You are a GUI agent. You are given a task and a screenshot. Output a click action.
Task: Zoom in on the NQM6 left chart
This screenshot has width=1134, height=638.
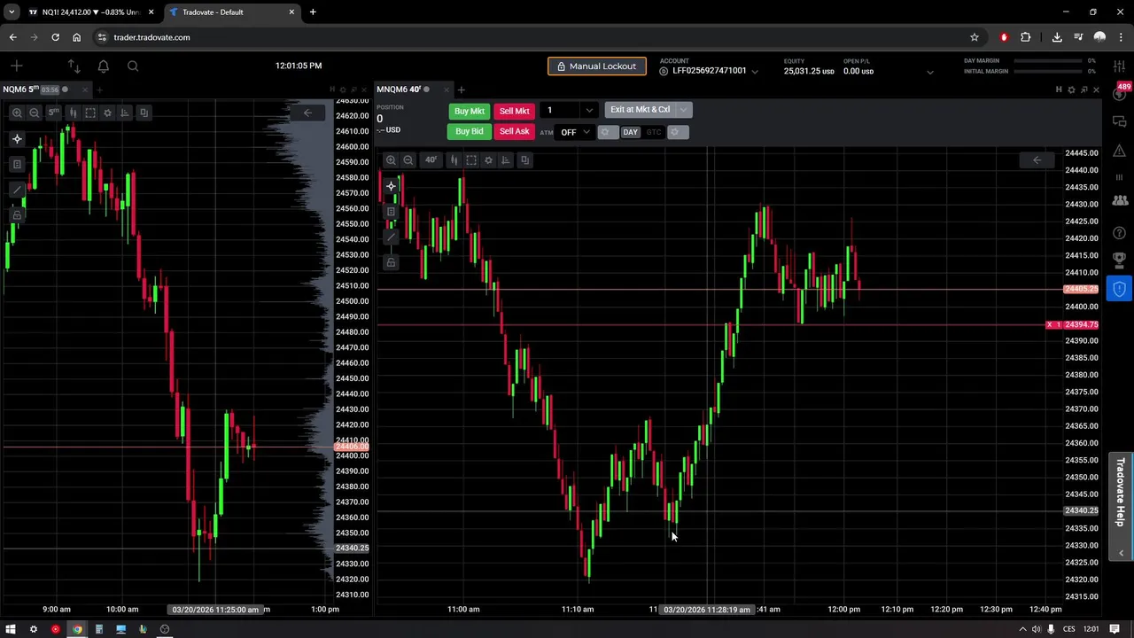[x=17, y=113]
